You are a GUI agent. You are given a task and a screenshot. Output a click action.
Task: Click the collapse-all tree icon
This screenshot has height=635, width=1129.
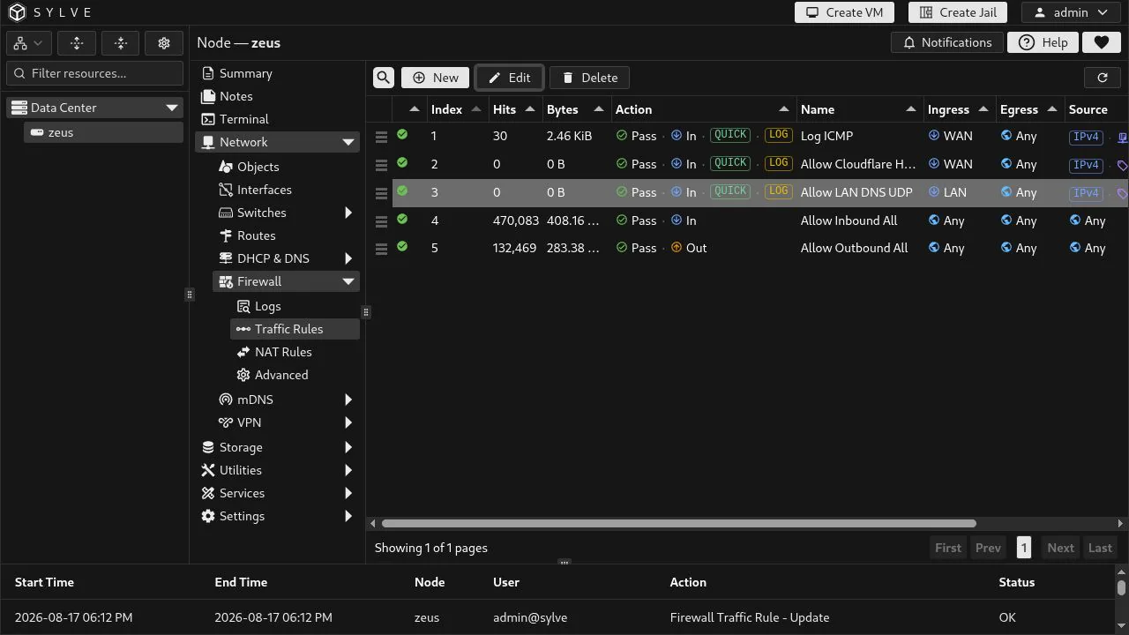tap(121, 42)
